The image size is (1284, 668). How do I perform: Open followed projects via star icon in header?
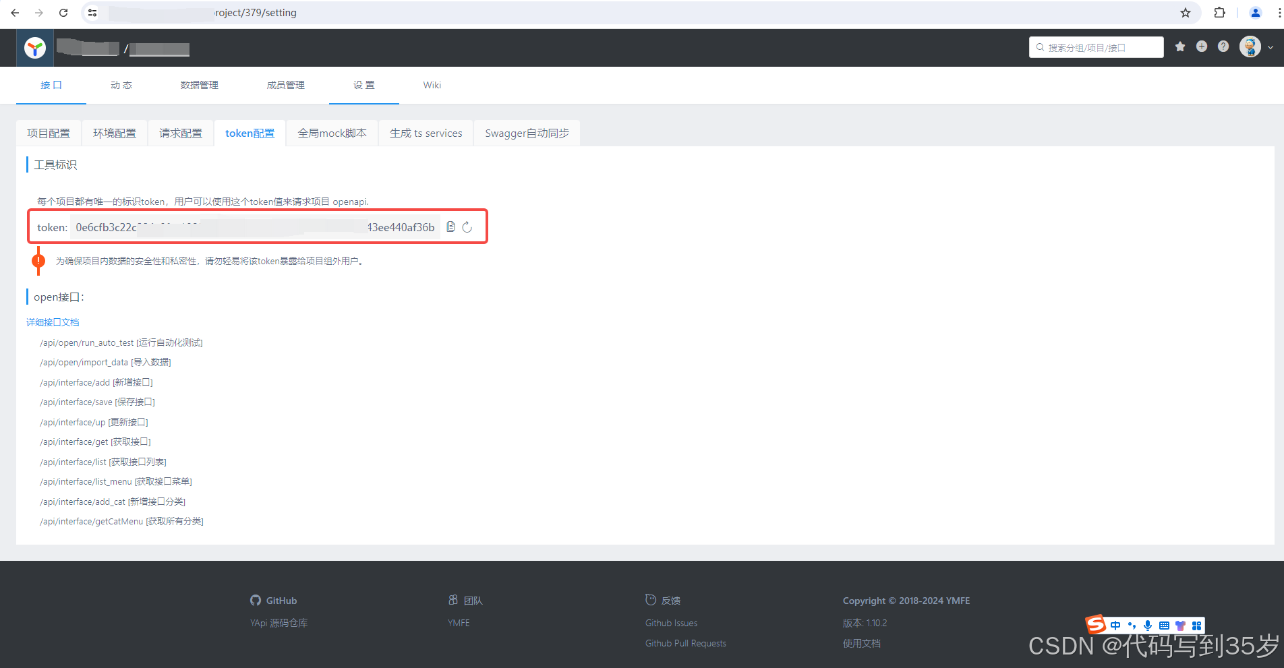pos(1180,47)
